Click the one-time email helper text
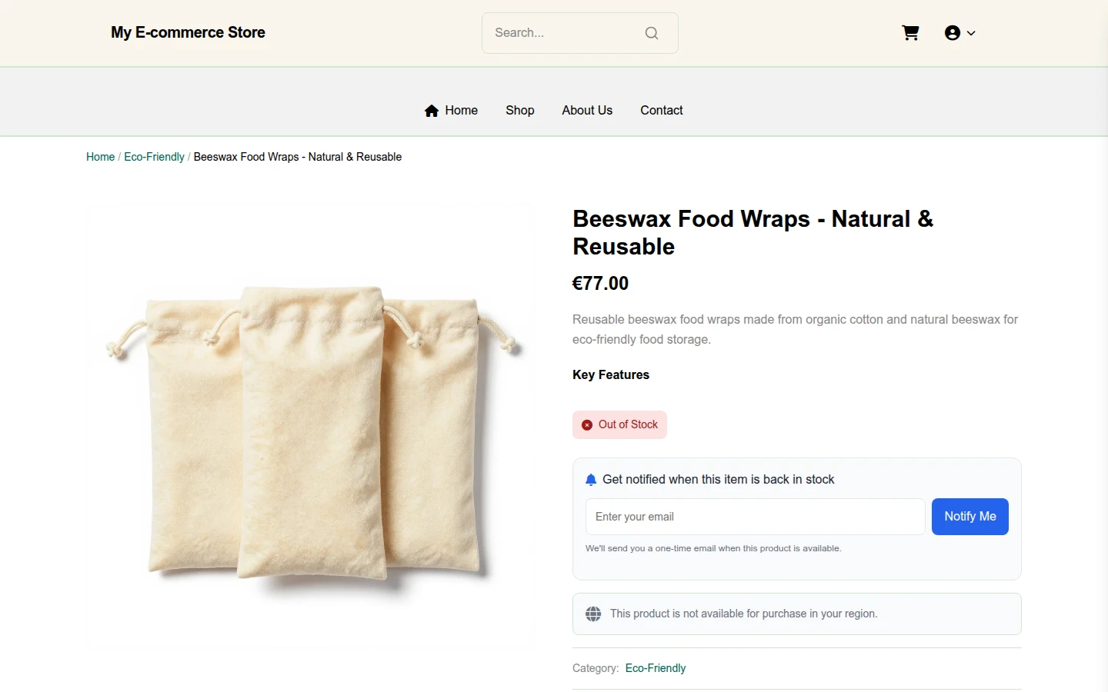This screenshot has width=1108, height=692. (x=713, y=548)
